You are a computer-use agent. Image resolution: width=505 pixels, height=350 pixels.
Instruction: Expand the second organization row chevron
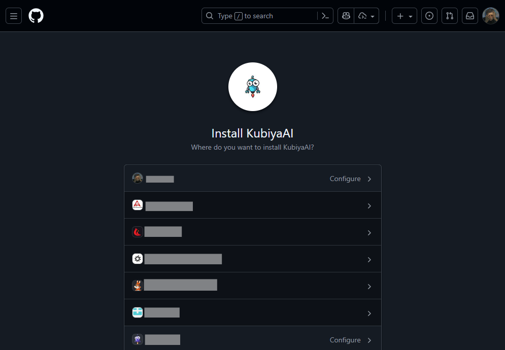(x=369, y=206)
